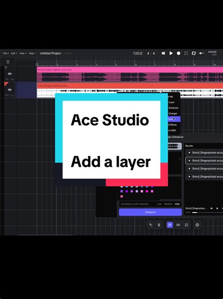Image resolution: width=223 pixels, height=299 pixels.
Task: Select the first icon in the bottom toolbar
Action: pyautogui.click(x=151, y=225)
